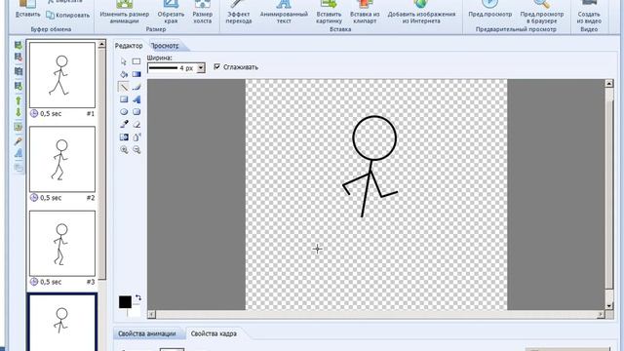Screen dimensions: 624x351
Task: Zoom in with the plus magnifier
Action: [124, 150]
